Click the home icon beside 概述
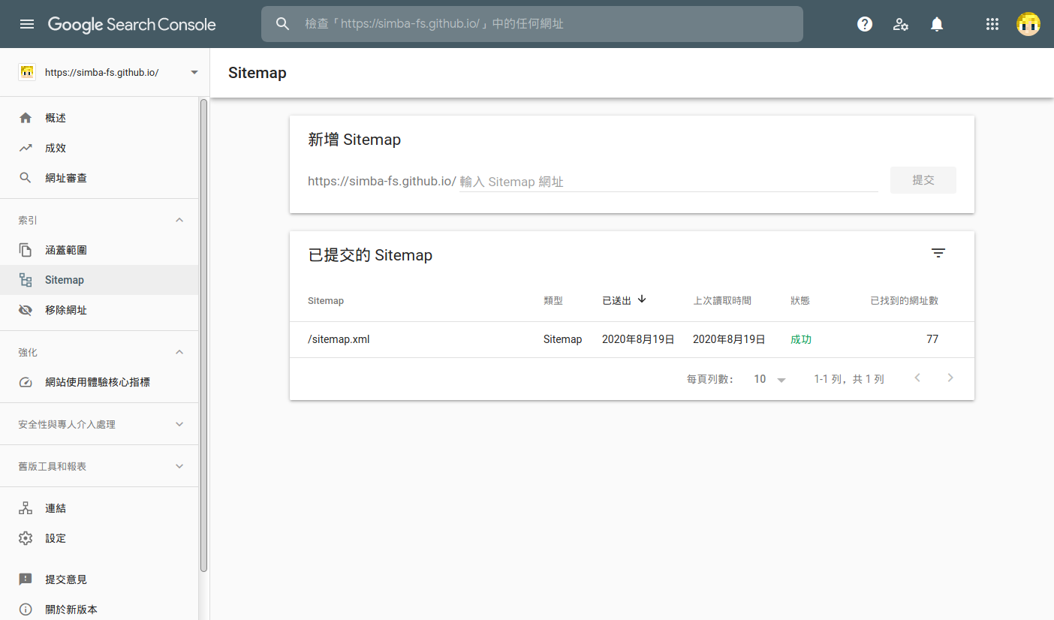The image size is (1054, 620). point(26,118)
